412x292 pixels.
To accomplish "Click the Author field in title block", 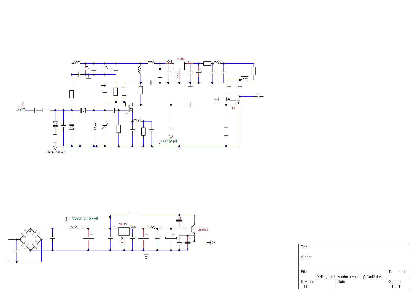I will (x=354, y=261).
